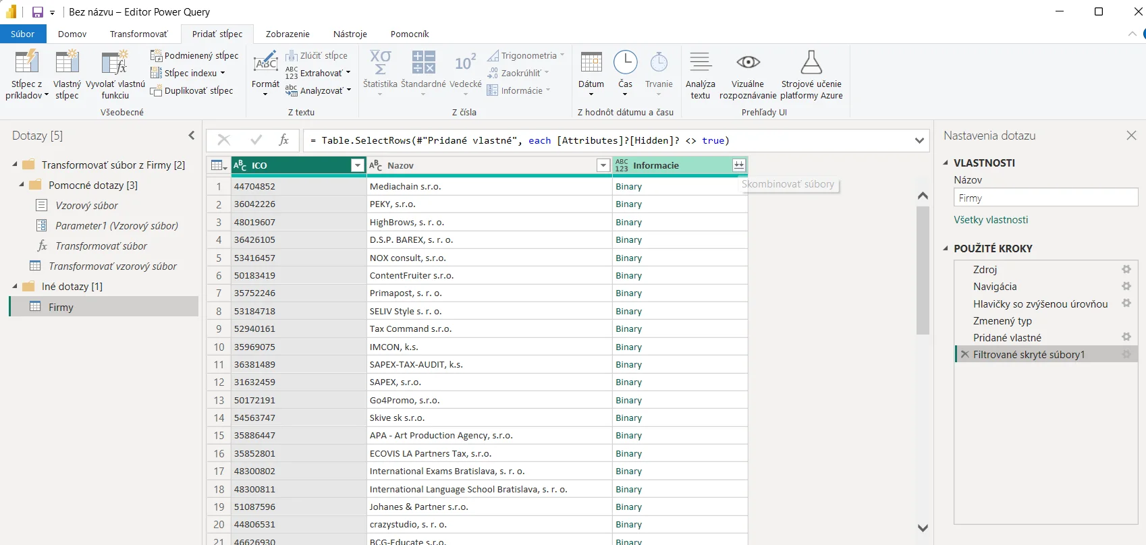The height and width of the screenshot is (545, 1146).
Task: Collapse the Dotazy pane
Action: (192, 136)
